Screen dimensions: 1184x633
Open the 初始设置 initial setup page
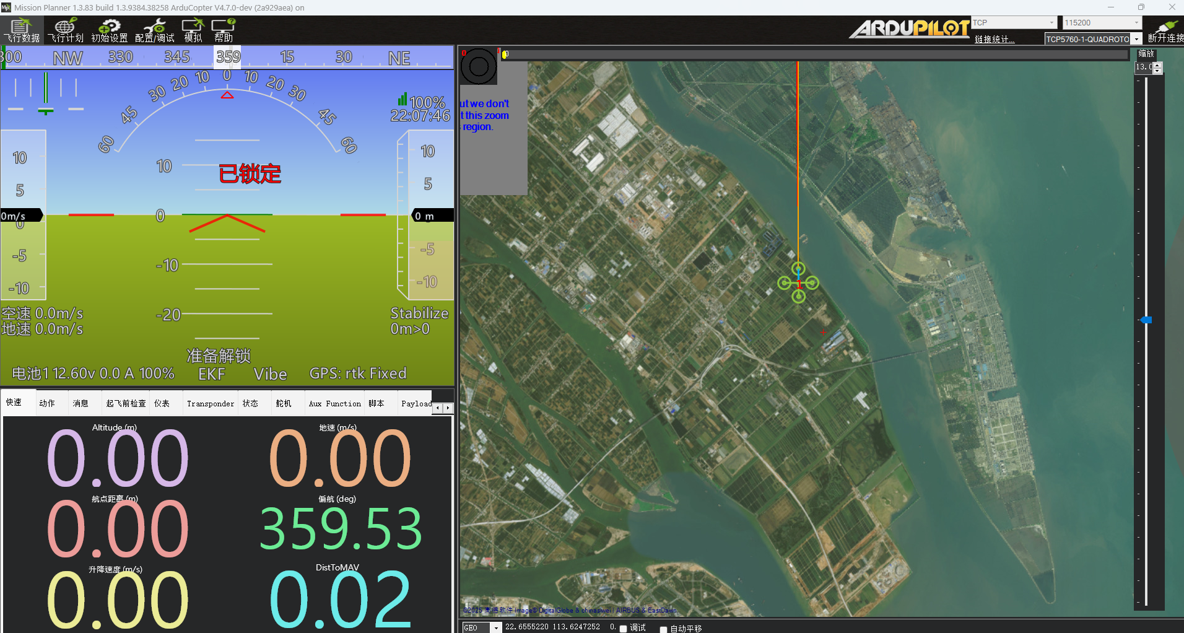110,30
